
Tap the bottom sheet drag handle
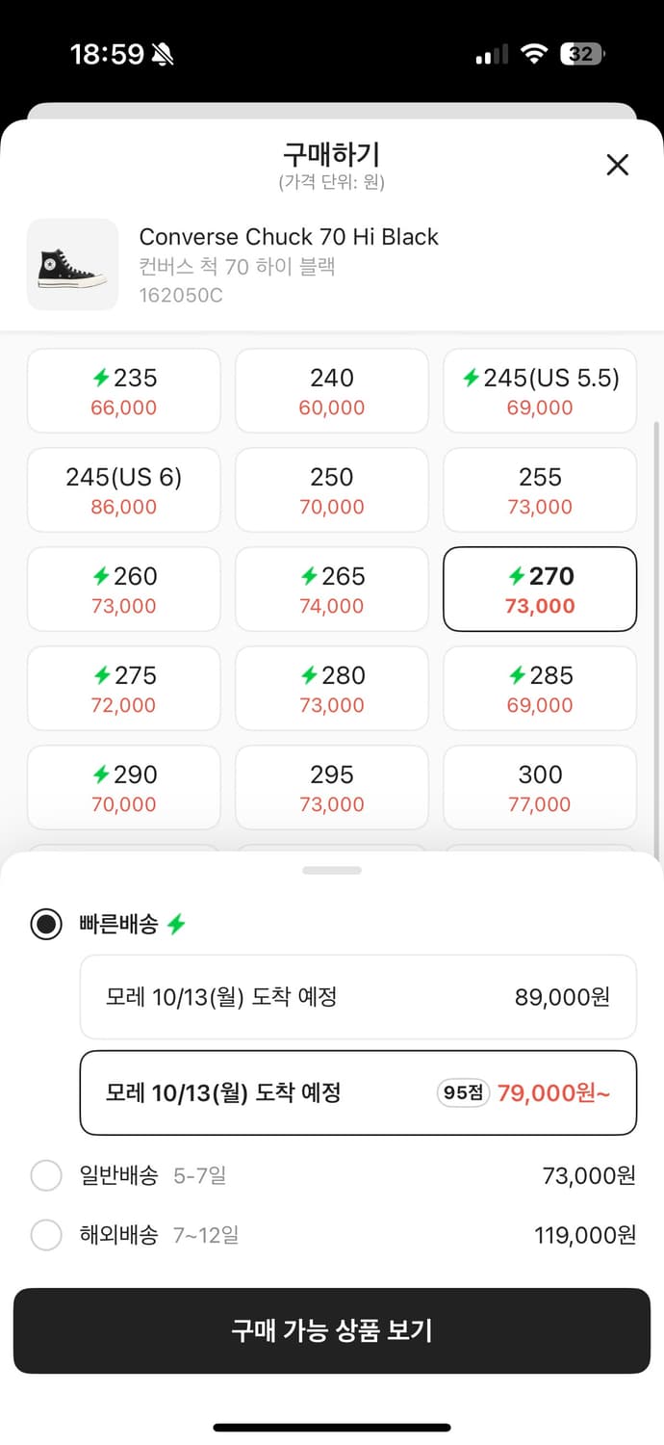tap(332, 870)
